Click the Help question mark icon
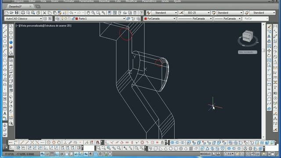 pos(141,13)
